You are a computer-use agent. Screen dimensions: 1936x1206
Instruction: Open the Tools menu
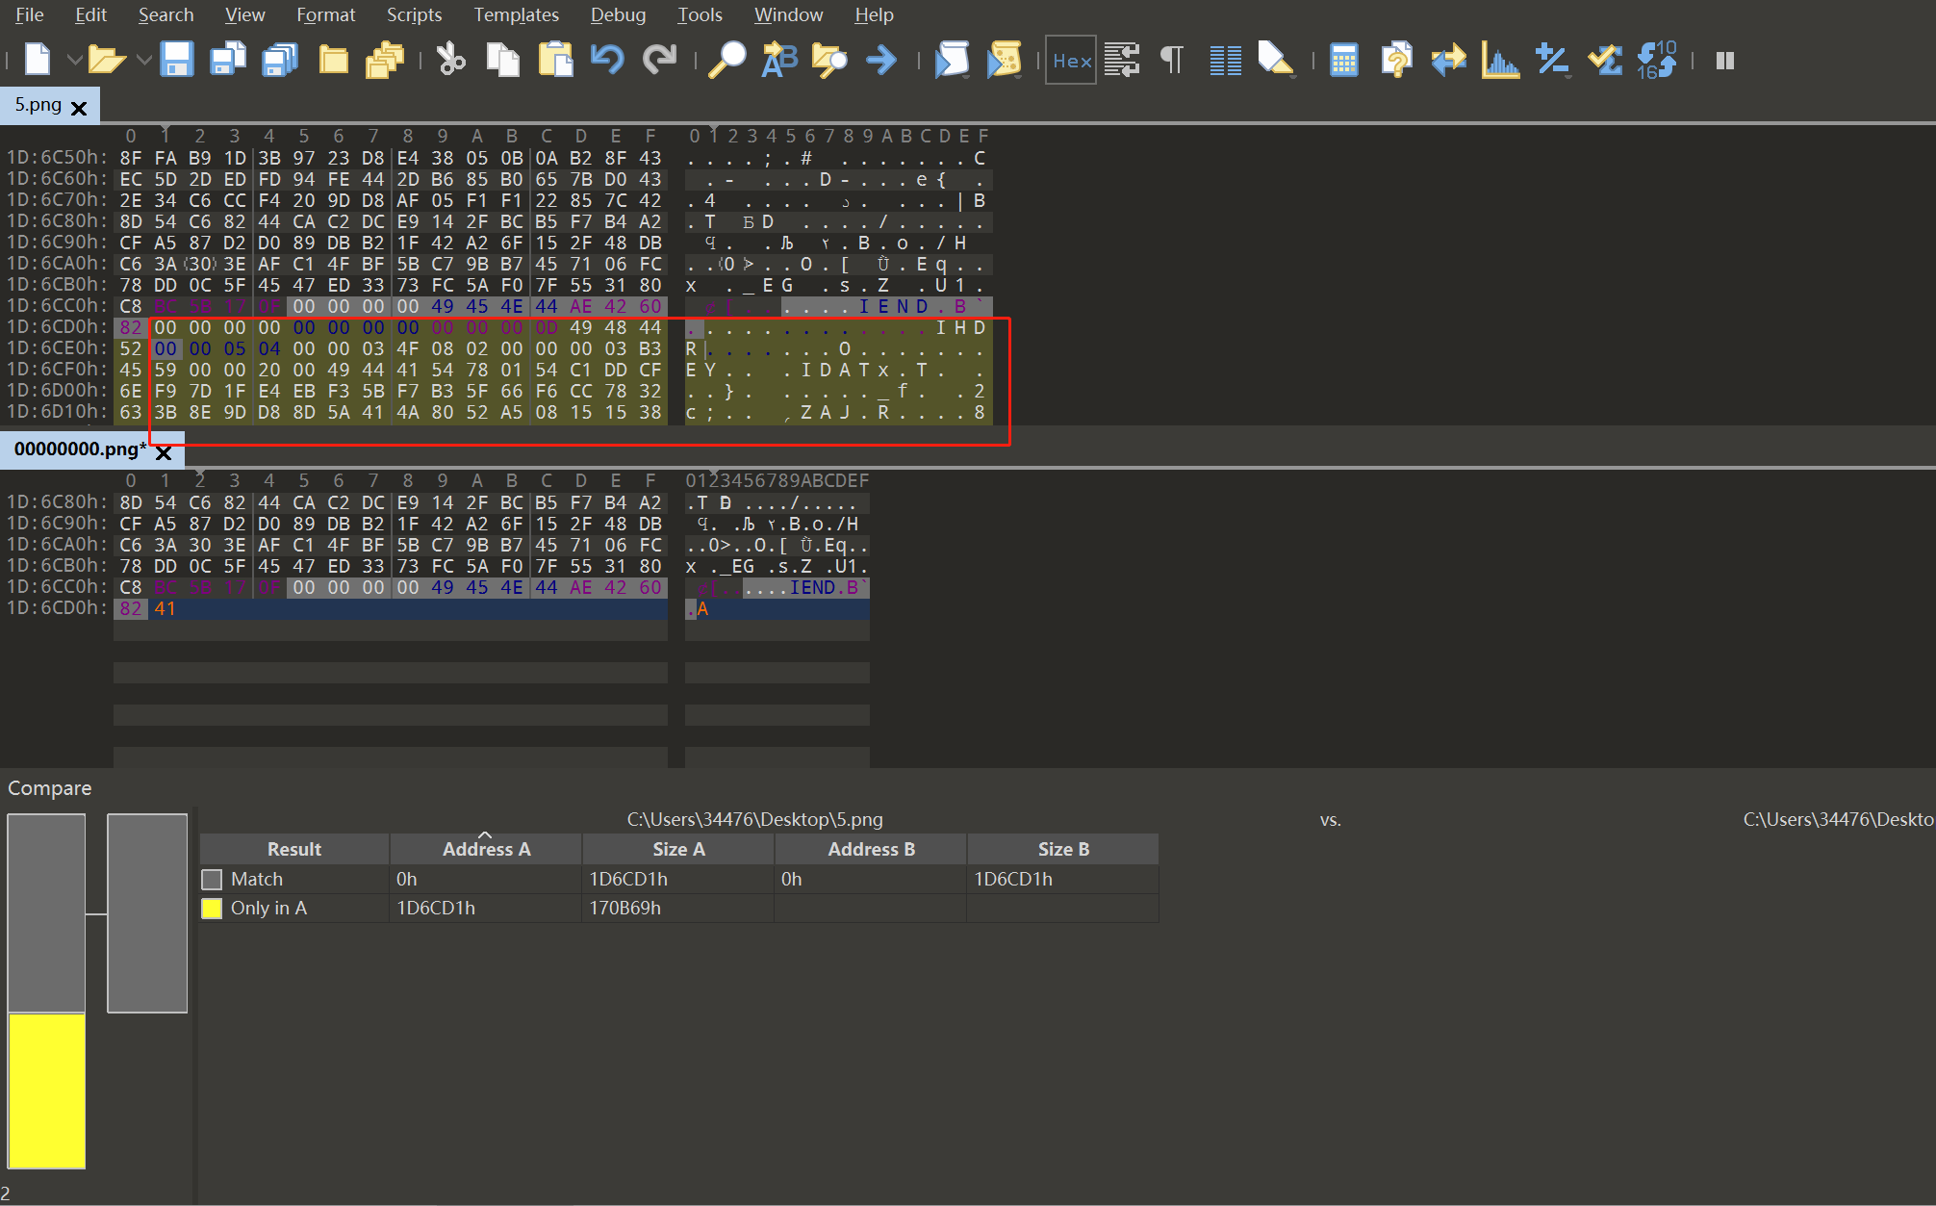(700, 14)
